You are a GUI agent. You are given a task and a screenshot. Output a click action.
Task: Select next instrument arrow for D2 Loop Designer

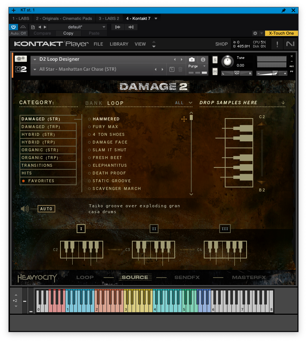coord(181,59)
